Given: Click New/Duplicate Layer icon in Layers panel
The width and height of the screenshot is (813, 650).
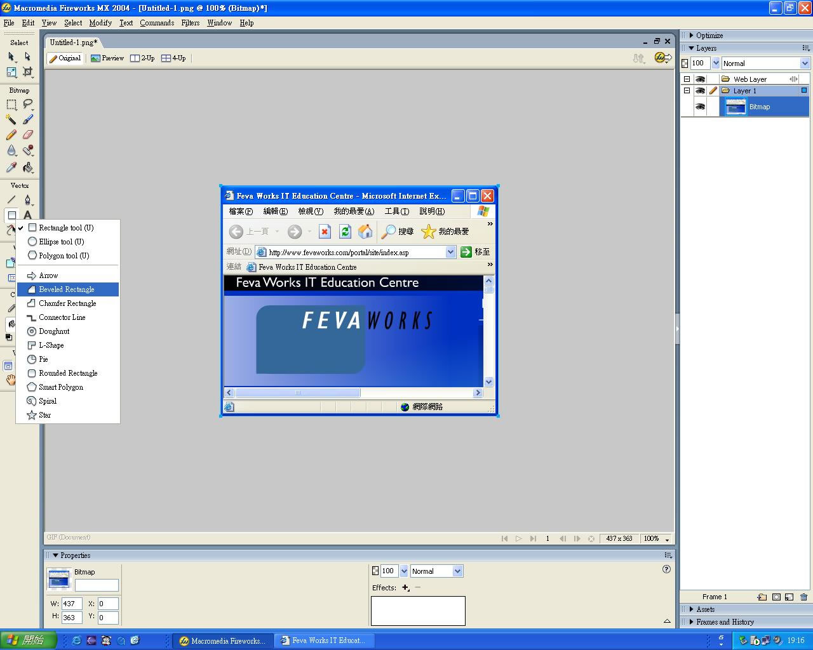Looking at the screenshot, I should [762, 597].
